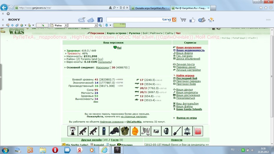This screenshot has width=274, height=154.
Task: Open the 'Масюсики' syndicate link
Action: (x=103, y=67)
